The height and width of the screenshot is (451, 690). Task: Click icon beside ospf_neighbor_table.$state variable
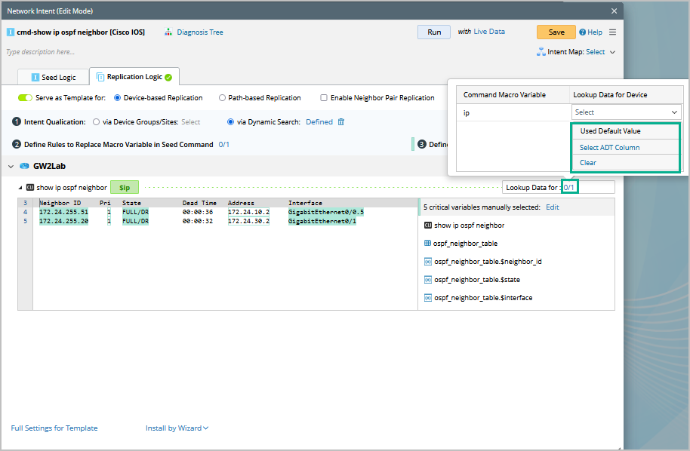427,280
